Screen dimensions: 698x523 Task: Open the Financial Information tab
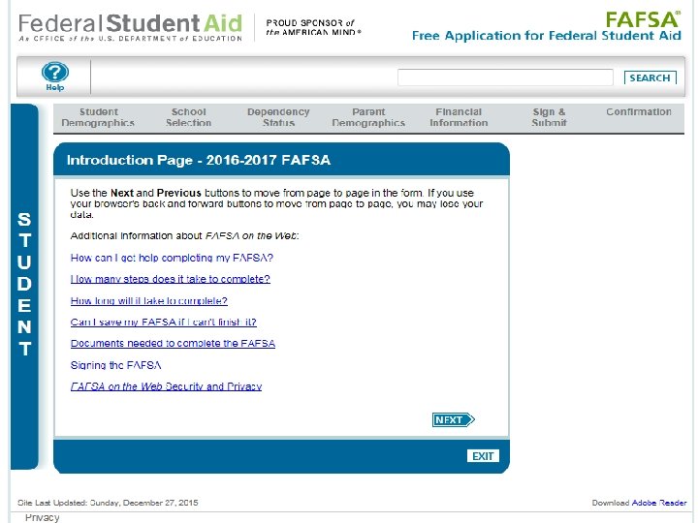459,117
